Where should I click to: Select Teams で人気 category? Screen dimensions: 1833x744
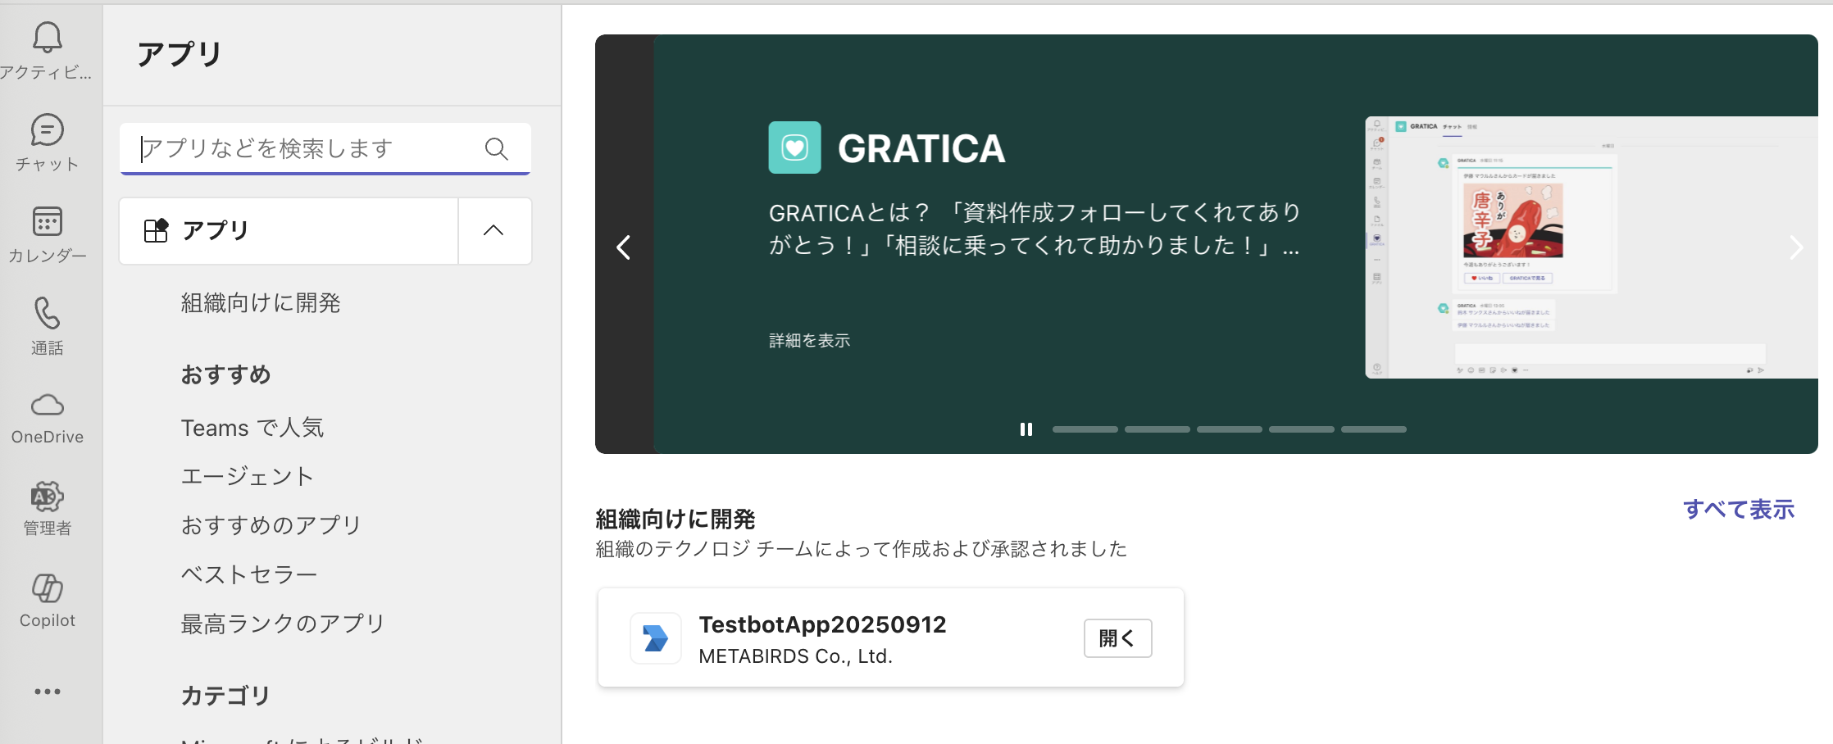252,428
